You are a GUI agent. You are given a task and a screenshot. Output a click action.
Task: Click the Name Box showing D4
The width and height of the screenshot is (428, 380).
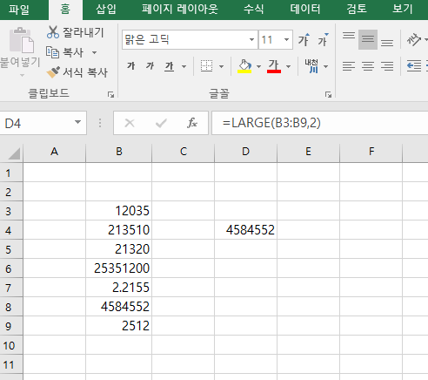43,123
